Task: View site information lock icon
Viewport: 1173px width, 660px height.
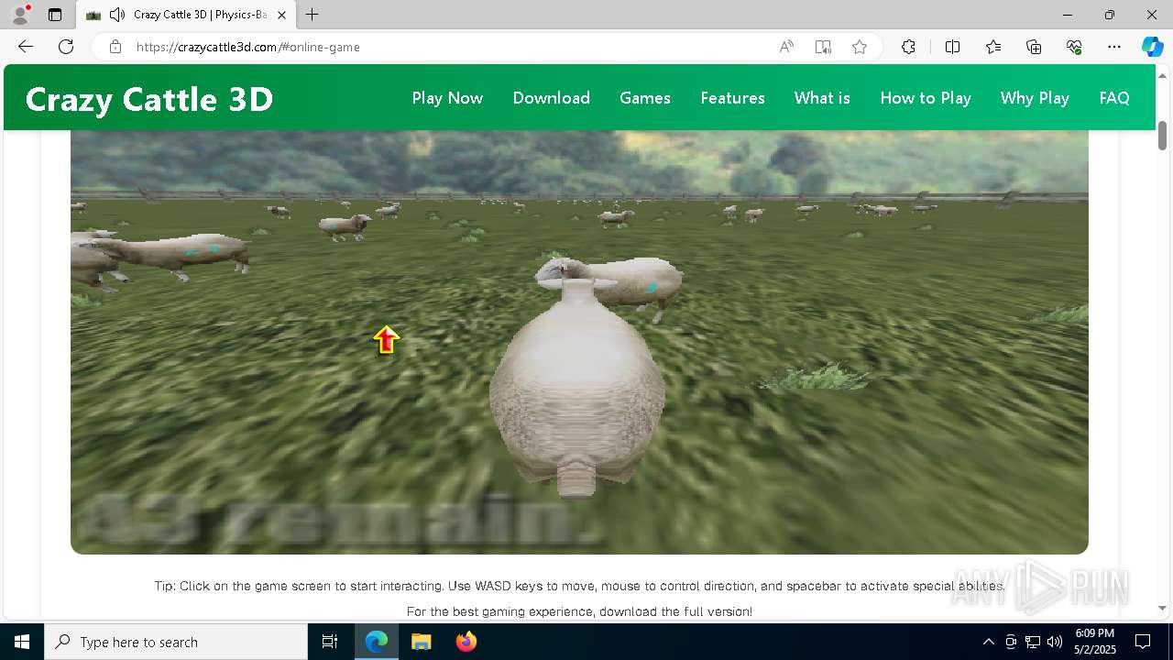Action: (x=115, y=47)
